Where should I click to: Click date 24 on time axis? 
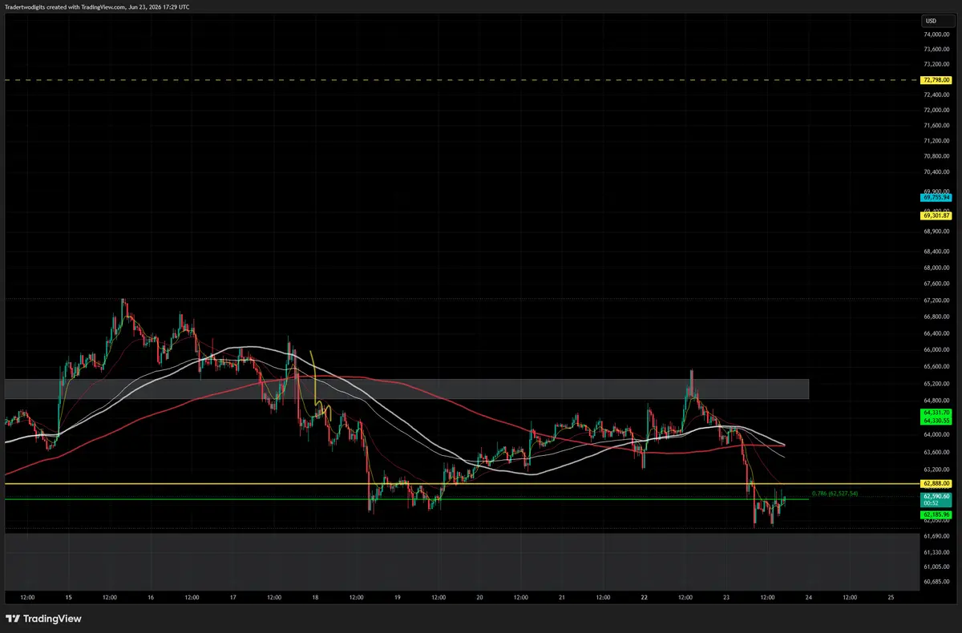[809, 597]
